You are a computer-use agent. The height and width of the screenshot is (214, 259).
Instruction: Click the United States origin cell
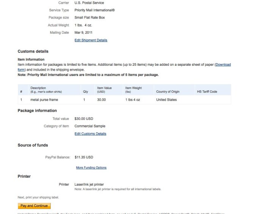166,100
